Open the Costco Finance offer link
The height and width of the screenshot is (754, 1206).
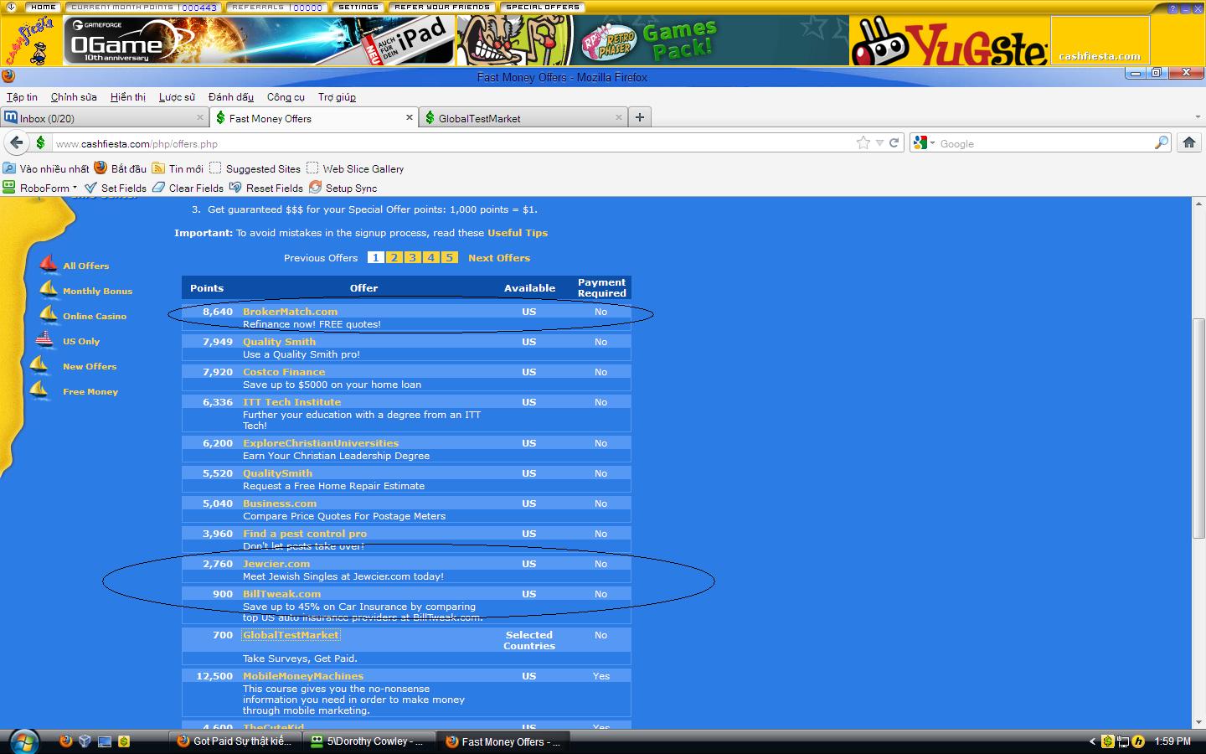tap(284, 372)
